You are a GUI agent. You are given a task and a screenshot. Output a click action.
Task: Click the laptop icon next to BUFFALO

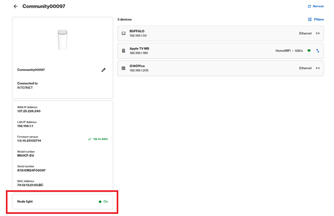124,33
